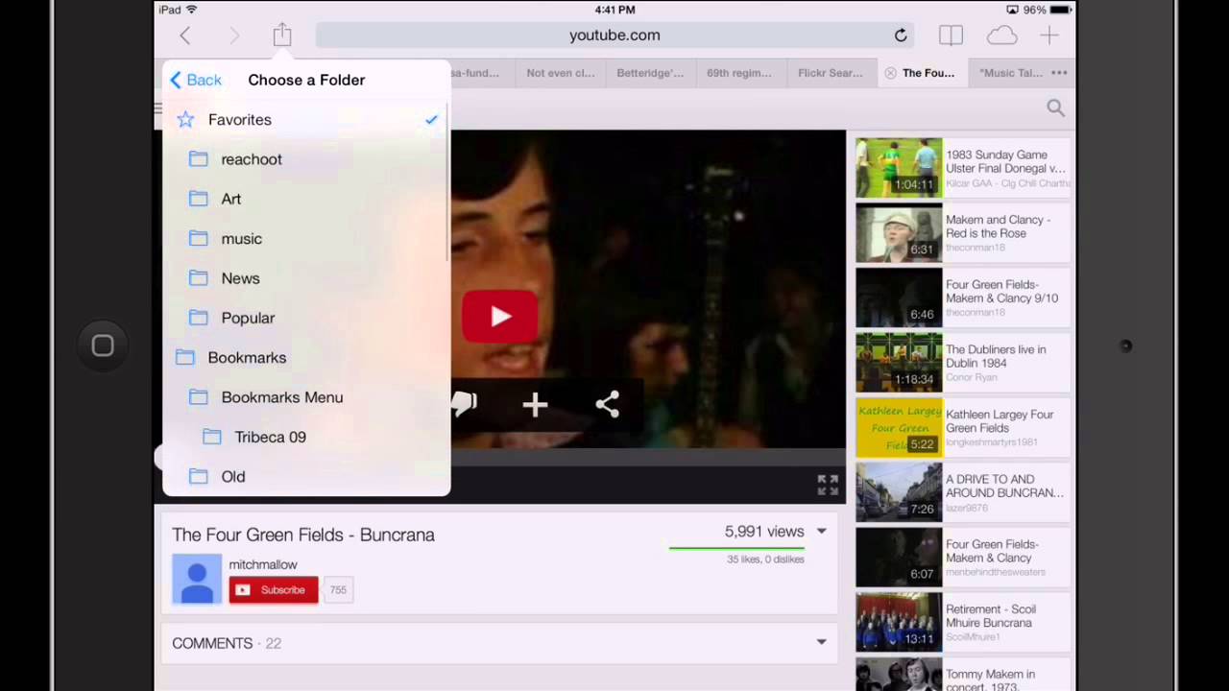The width and height of the screenshot is (1229, 691).
Task: Share the video with share icon
Action: (607, 405)
